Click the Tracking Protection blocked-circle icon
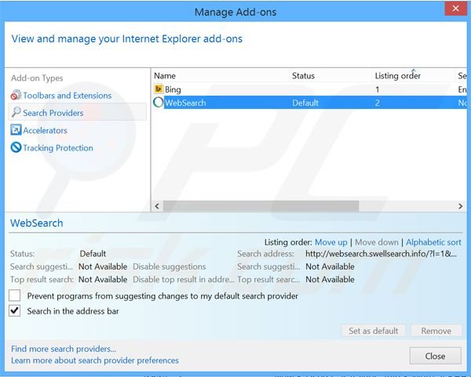 (16, 147)
